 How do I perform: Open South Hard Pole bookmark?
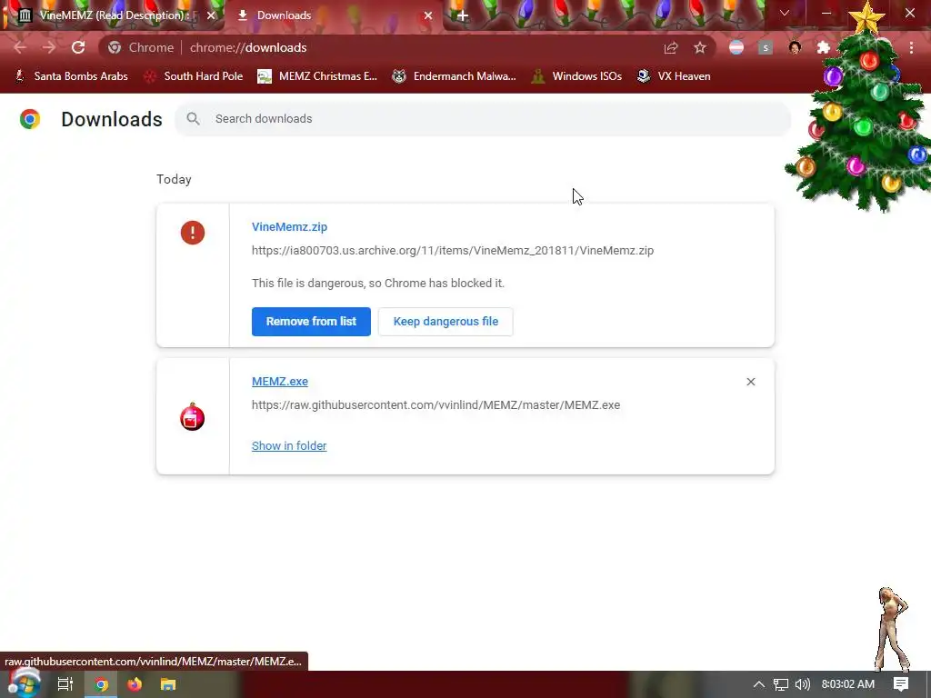point(194,76)
